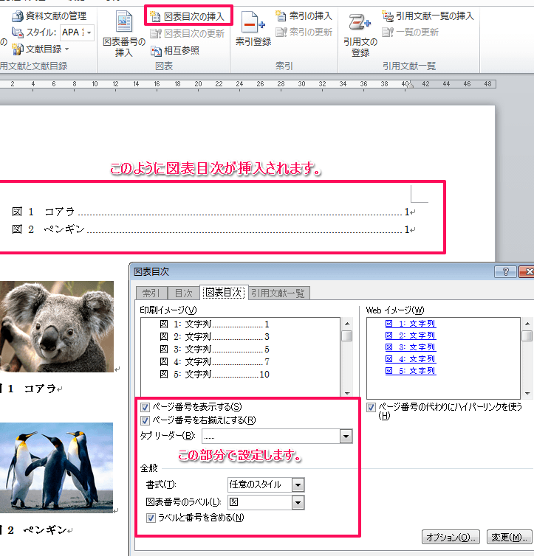Toggle ページ番号を右揃えにする checkbox
Image resolution: width=534 pixels, height=556 pixels.
click(x=145, y=420)
